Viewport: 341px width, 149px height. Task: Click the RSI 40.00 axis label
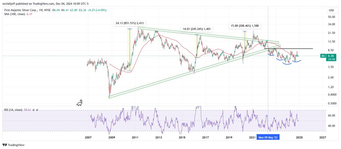[x=331, y=126]
